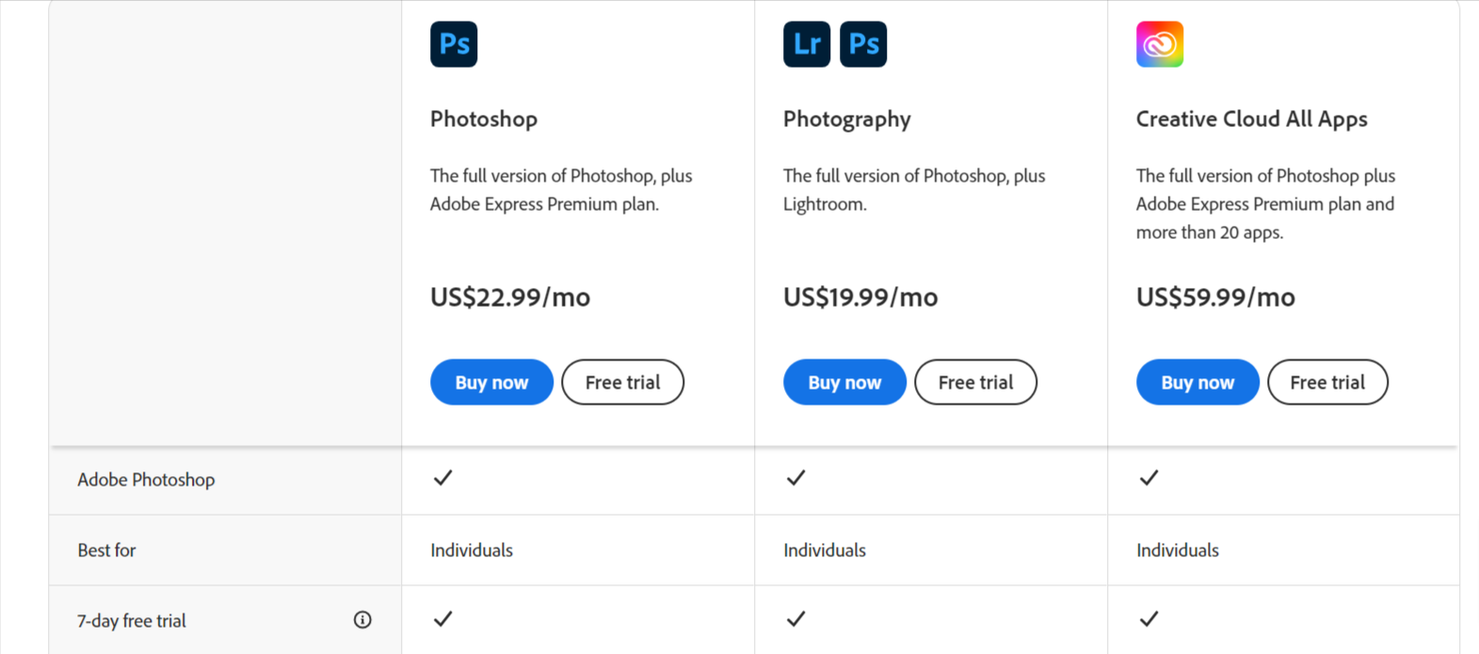Click 7-day trial checkmark under Photography plan
Image resolution: width=1479 pixels, height=654 pixels.
(x=796, y=619)
